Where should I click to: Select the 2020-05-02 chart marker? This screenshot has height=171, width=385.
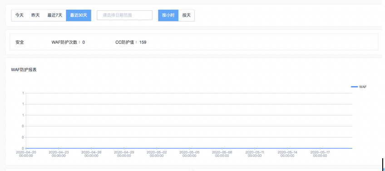[x=157, y=148]
